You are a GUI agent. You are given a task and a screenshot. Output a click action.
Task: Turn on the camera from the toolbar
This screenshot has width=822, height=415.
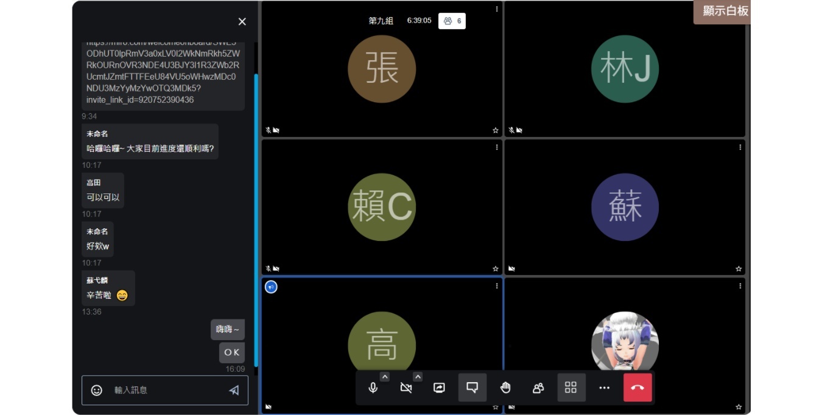(406, 388)
